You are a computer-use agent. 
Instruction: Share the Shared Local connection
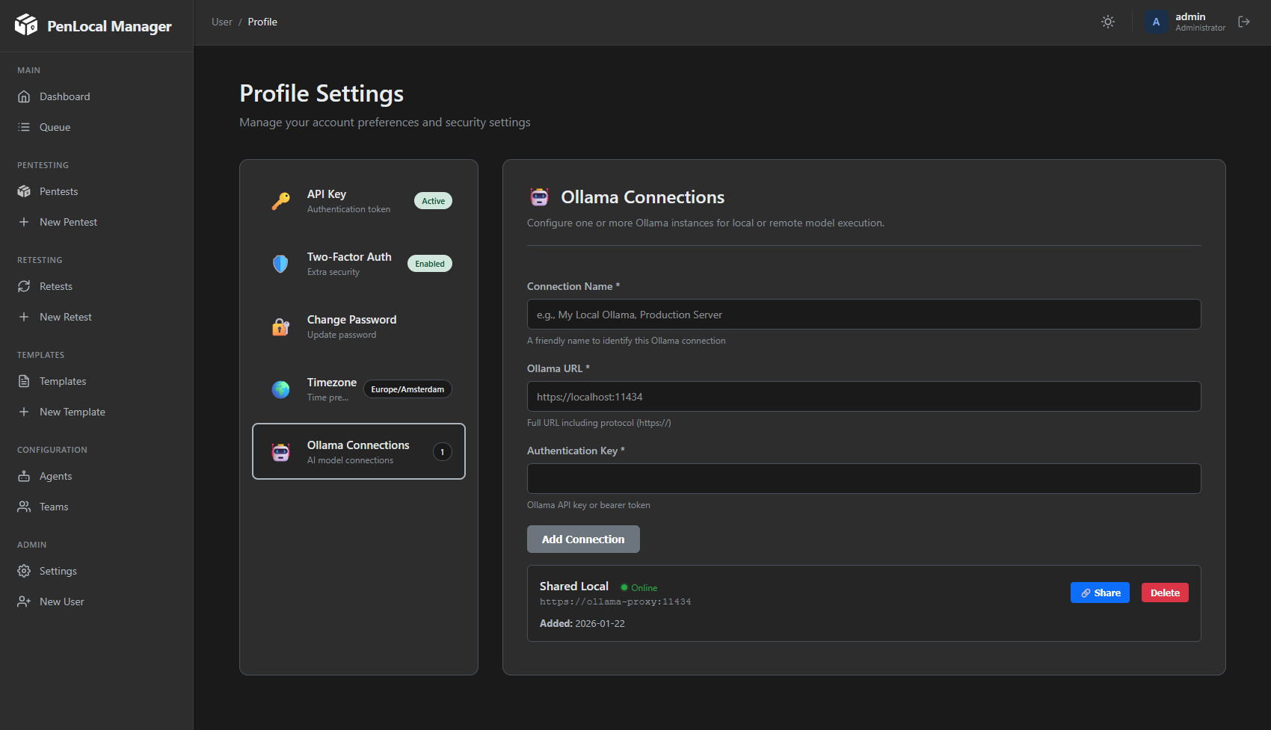(x=1100, y=593)
